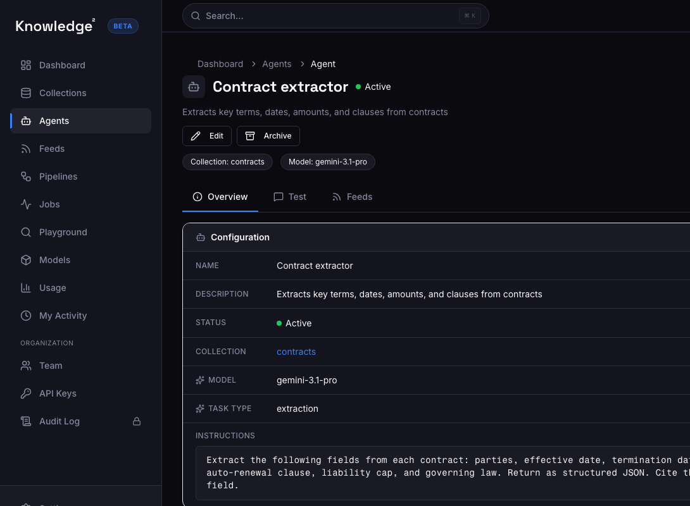This screenshot has width=690, height=506.
Task: Click the Search field at the top
Action: pyautogui.click(x=336, y=15)
